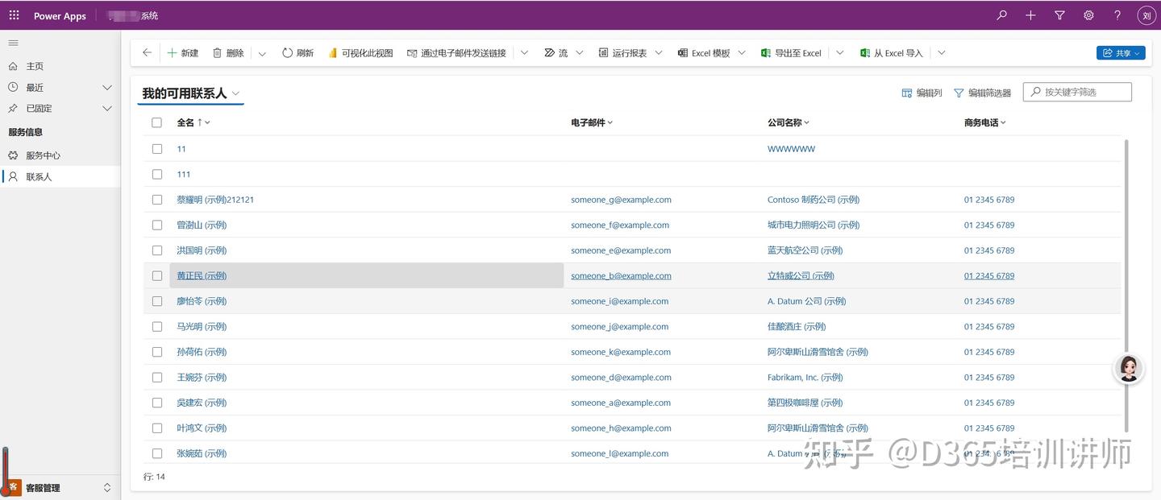Image resolution: width=1161 pixels, height=500 pixels.
Task: Check the row for 黄正民 (示例)
Action: [x=156, y=275]
